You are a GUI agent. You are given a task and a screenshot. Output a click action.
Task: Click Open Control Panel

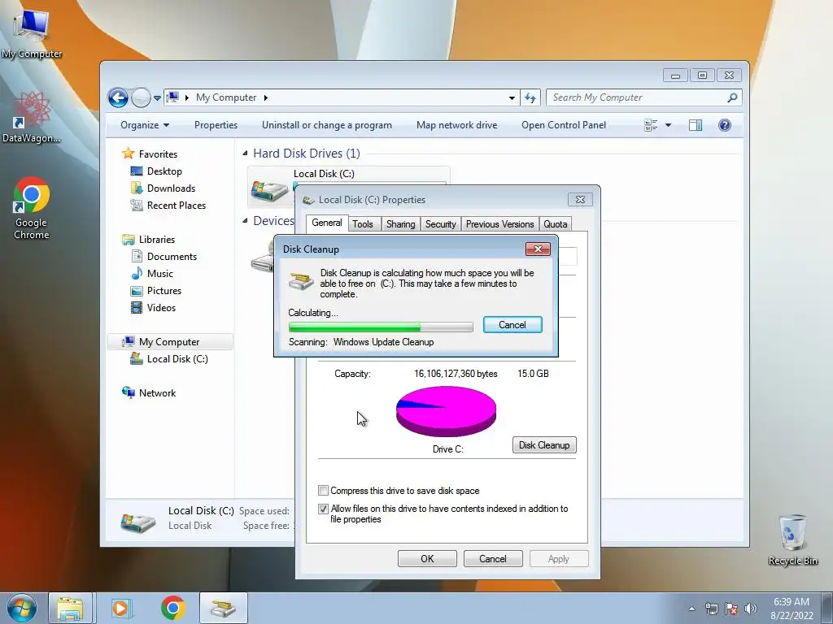pos(564,125)
